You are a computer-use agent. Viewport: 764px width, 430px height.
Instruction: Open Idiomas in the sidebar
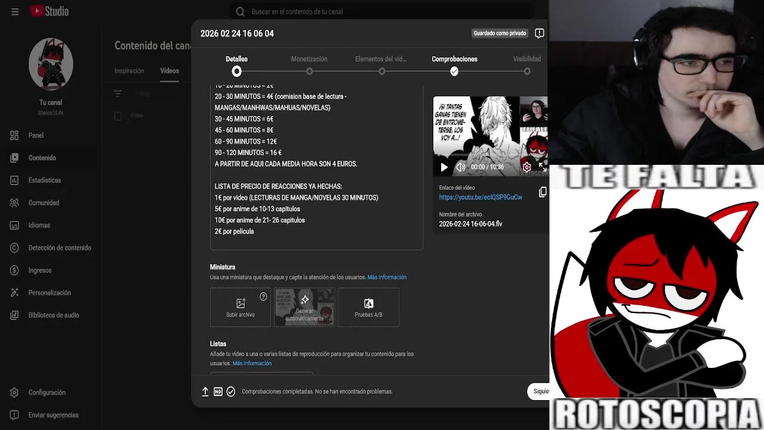point(51,225)
